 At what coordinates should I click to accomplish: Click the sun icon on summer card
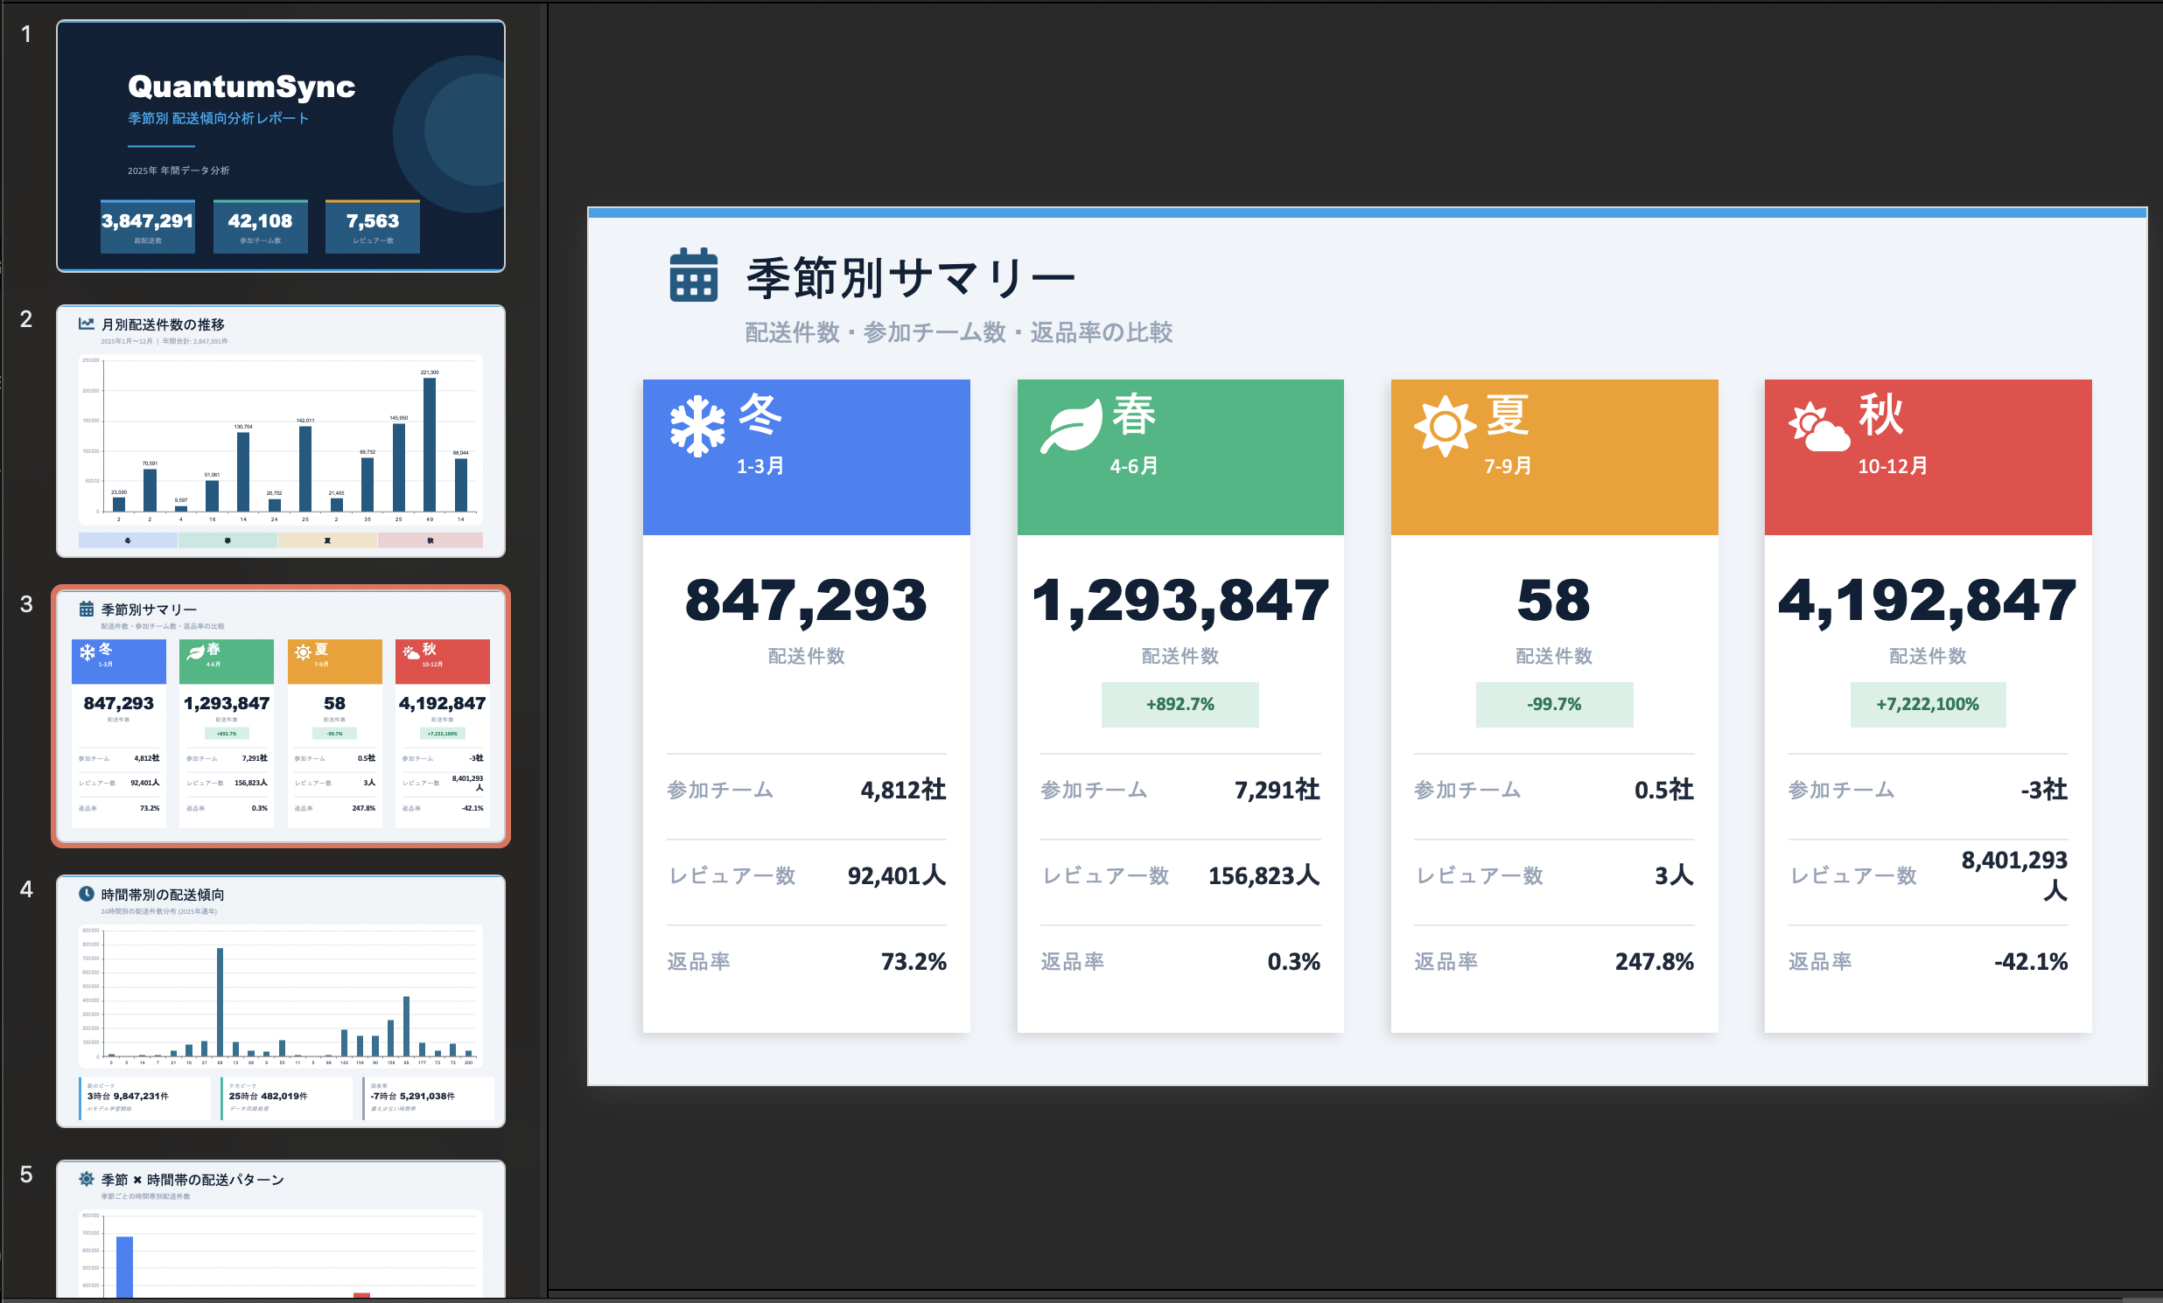coord(1444,427)
